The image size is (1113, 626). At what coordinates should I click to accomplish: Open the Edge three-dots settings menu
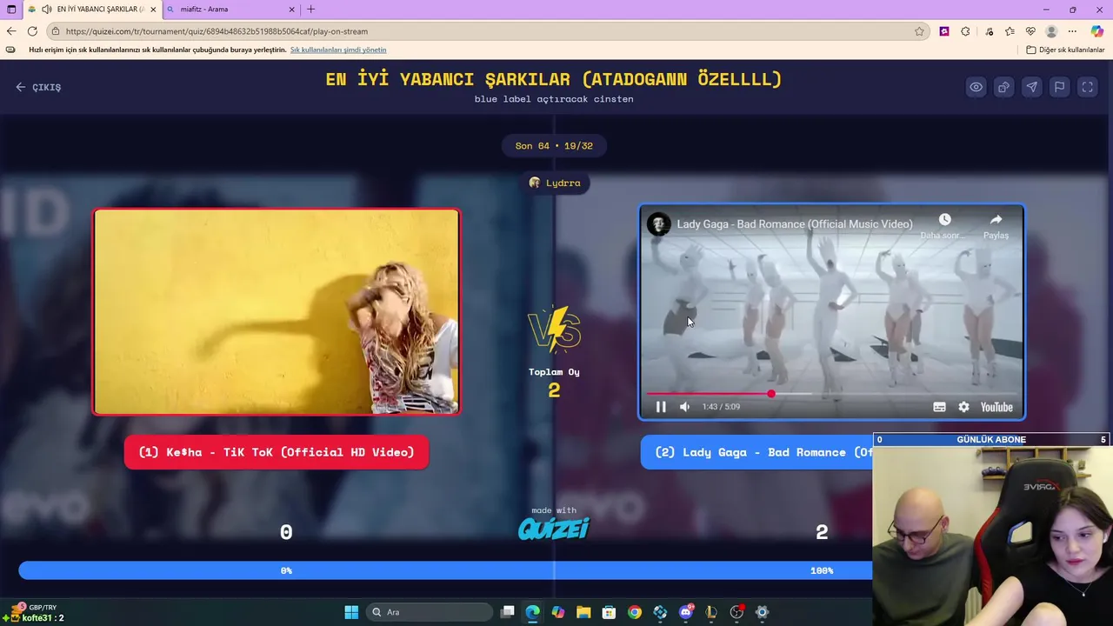click(x=1072, y=31)
